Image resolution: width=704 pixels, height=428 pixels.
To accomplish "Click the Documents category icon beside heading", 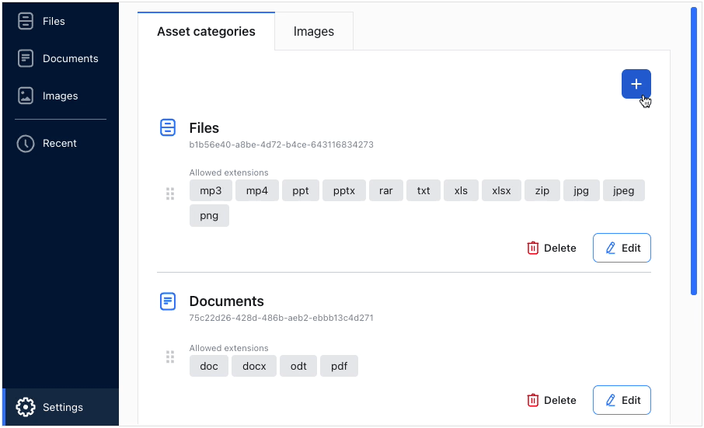I will [x=168, y=301].
